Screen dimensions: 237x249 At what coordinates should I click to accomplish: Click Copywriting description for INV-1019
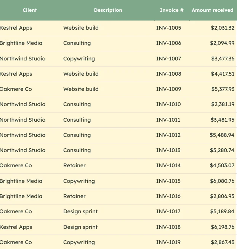79,243
